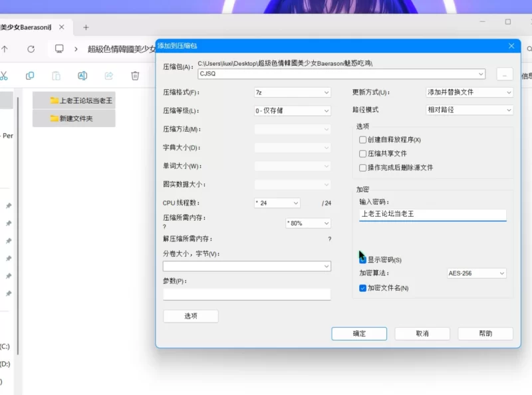The image size is (532, 395).
Task: Click the Paste clipboard icon in Explorer
Action: point(57,76)
